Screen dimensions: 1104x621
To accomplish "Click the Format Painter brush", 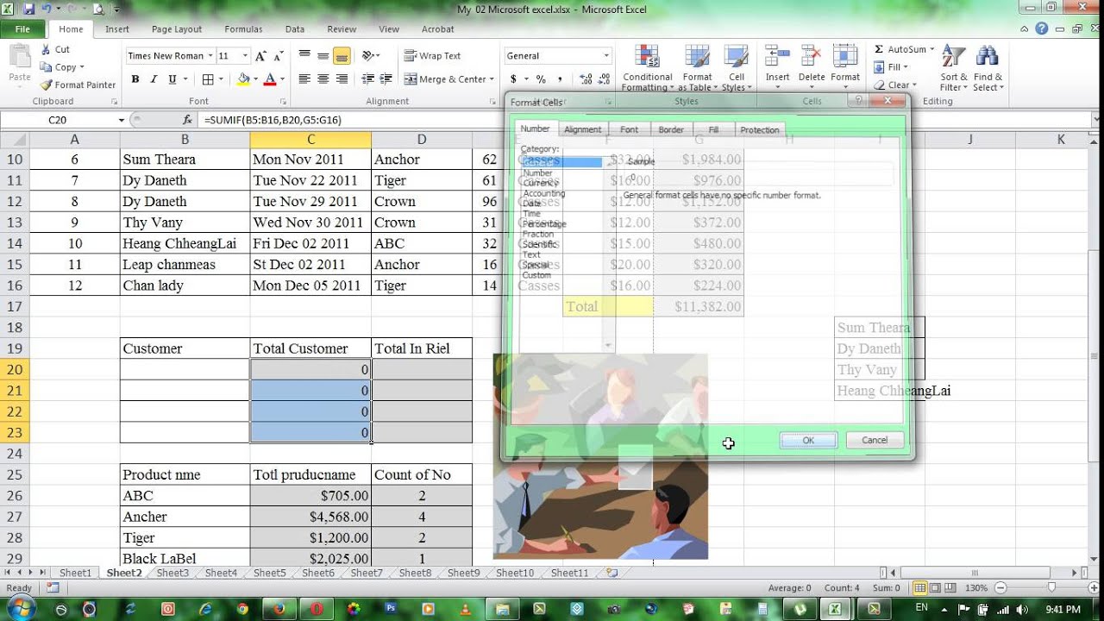I will pyautogui.click(x=47, y=85).
